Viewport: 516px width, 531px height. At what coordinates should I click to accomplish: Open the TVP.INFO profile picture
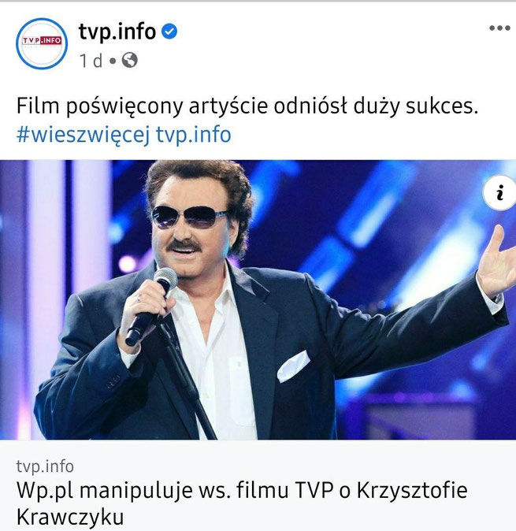pos(42,43)
